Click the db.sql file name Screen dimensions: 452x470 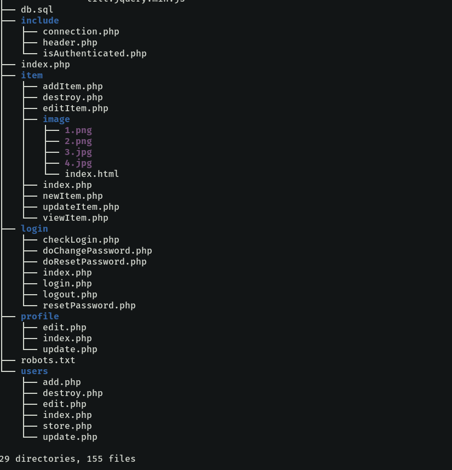coord(37,10)
